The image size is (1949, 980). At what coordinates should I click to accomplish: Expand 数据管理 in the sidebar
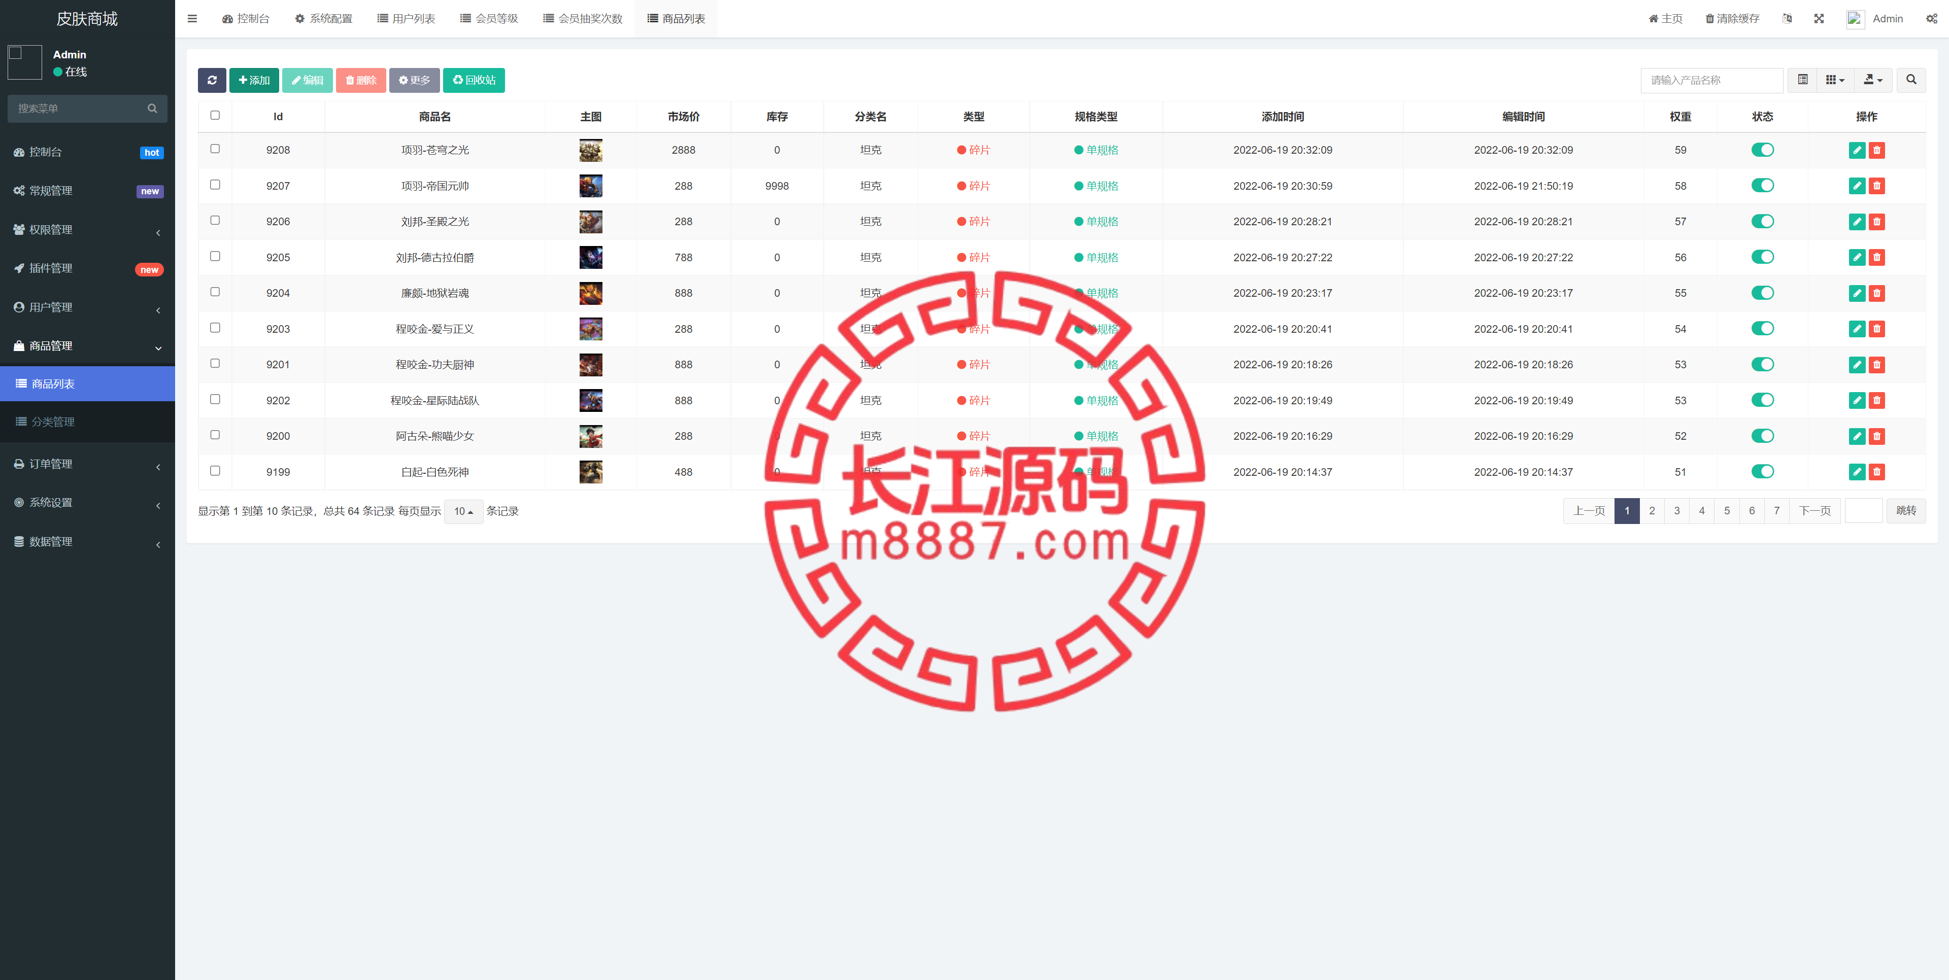tap(88, 542)
